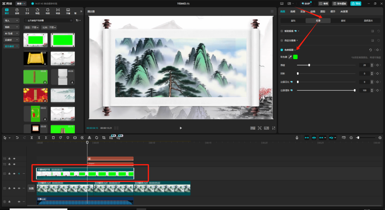
Task: Expand the 导入 import section
Action: [11, 21]
